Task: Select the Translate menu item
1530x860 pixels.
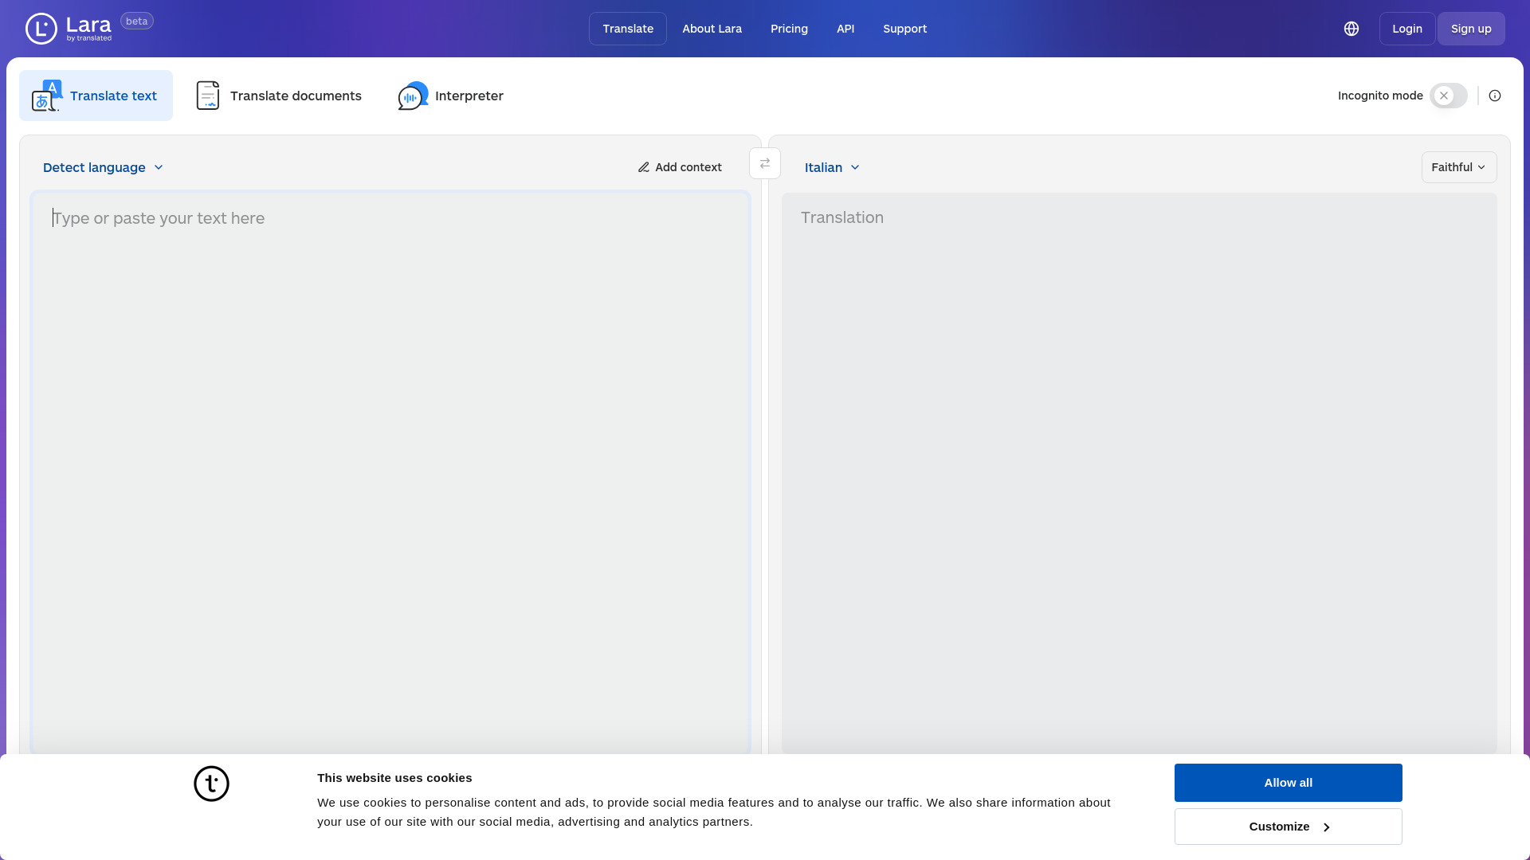Action: (x=629, y=29)
